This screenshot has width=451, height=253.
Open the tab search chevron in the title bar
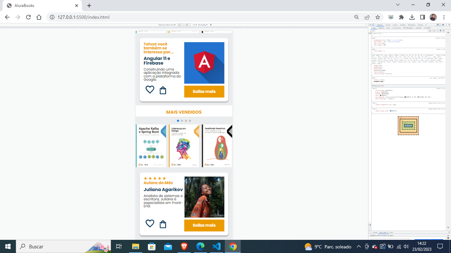click(x=398, y=5)
